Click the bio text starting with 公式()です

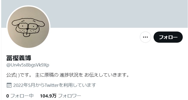pyautogui.click(x=68, y=75)
